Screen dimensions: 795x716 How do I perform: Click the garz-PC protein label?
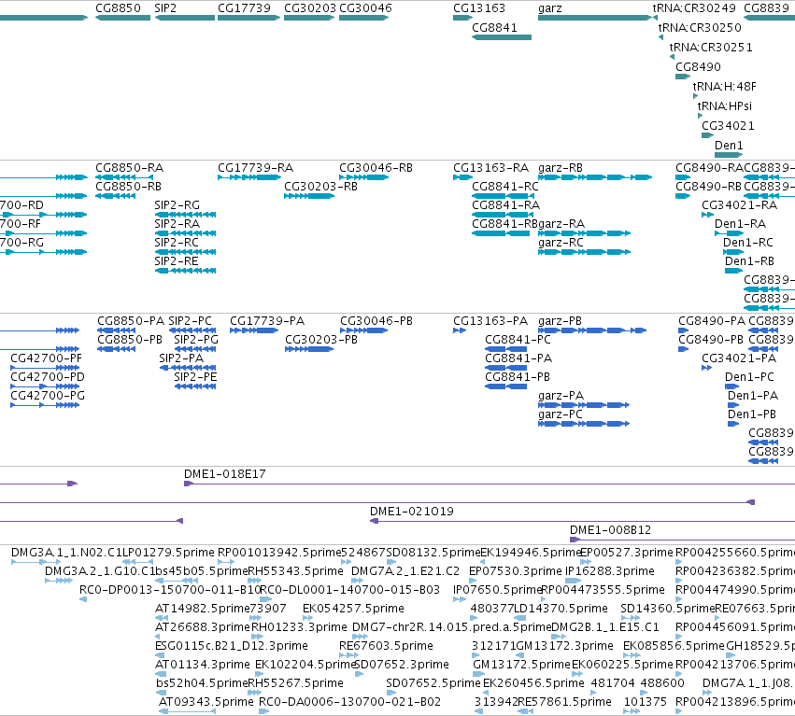pyautogui.click(x=561, y=414)
